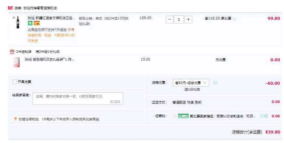Open the pink gift bag thumbnail
Viewport: 284px width, 143px height.
pos(17,62)
